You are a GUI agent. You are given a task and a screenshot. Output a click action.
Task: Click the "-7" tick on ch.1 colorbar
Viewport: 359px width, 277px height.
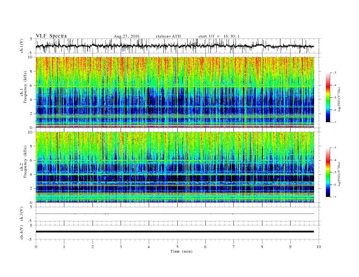point(335,122)
